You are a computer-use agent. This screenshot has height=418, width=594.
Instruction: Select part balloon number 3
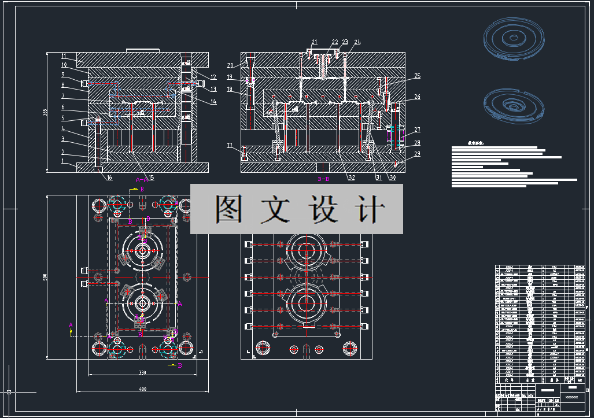click(x=63, y=139)
